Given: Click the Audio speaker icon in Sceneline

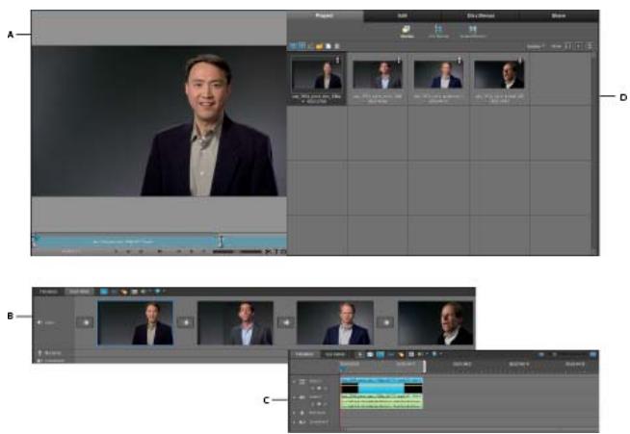Looking at the screenshot, I should point(39,322).
